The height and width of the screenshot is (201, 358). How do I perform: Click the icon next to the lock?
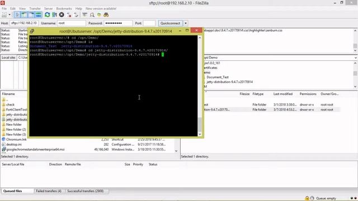(x=312, y=198)
